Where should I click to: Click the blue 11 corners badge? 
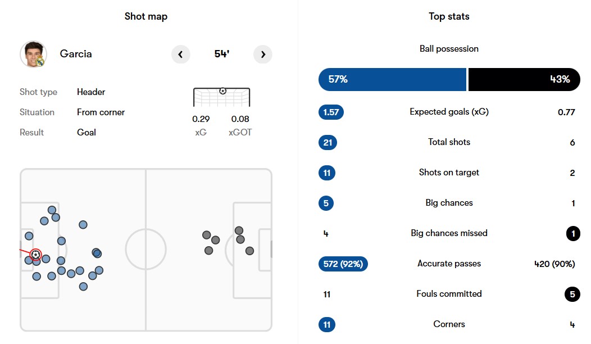tap(327, 324)
